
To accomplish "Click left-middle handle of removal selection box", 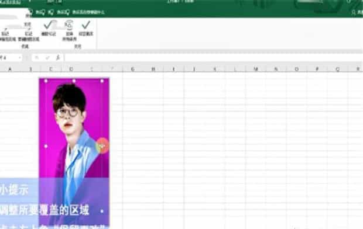I will [x=46, y=146].
